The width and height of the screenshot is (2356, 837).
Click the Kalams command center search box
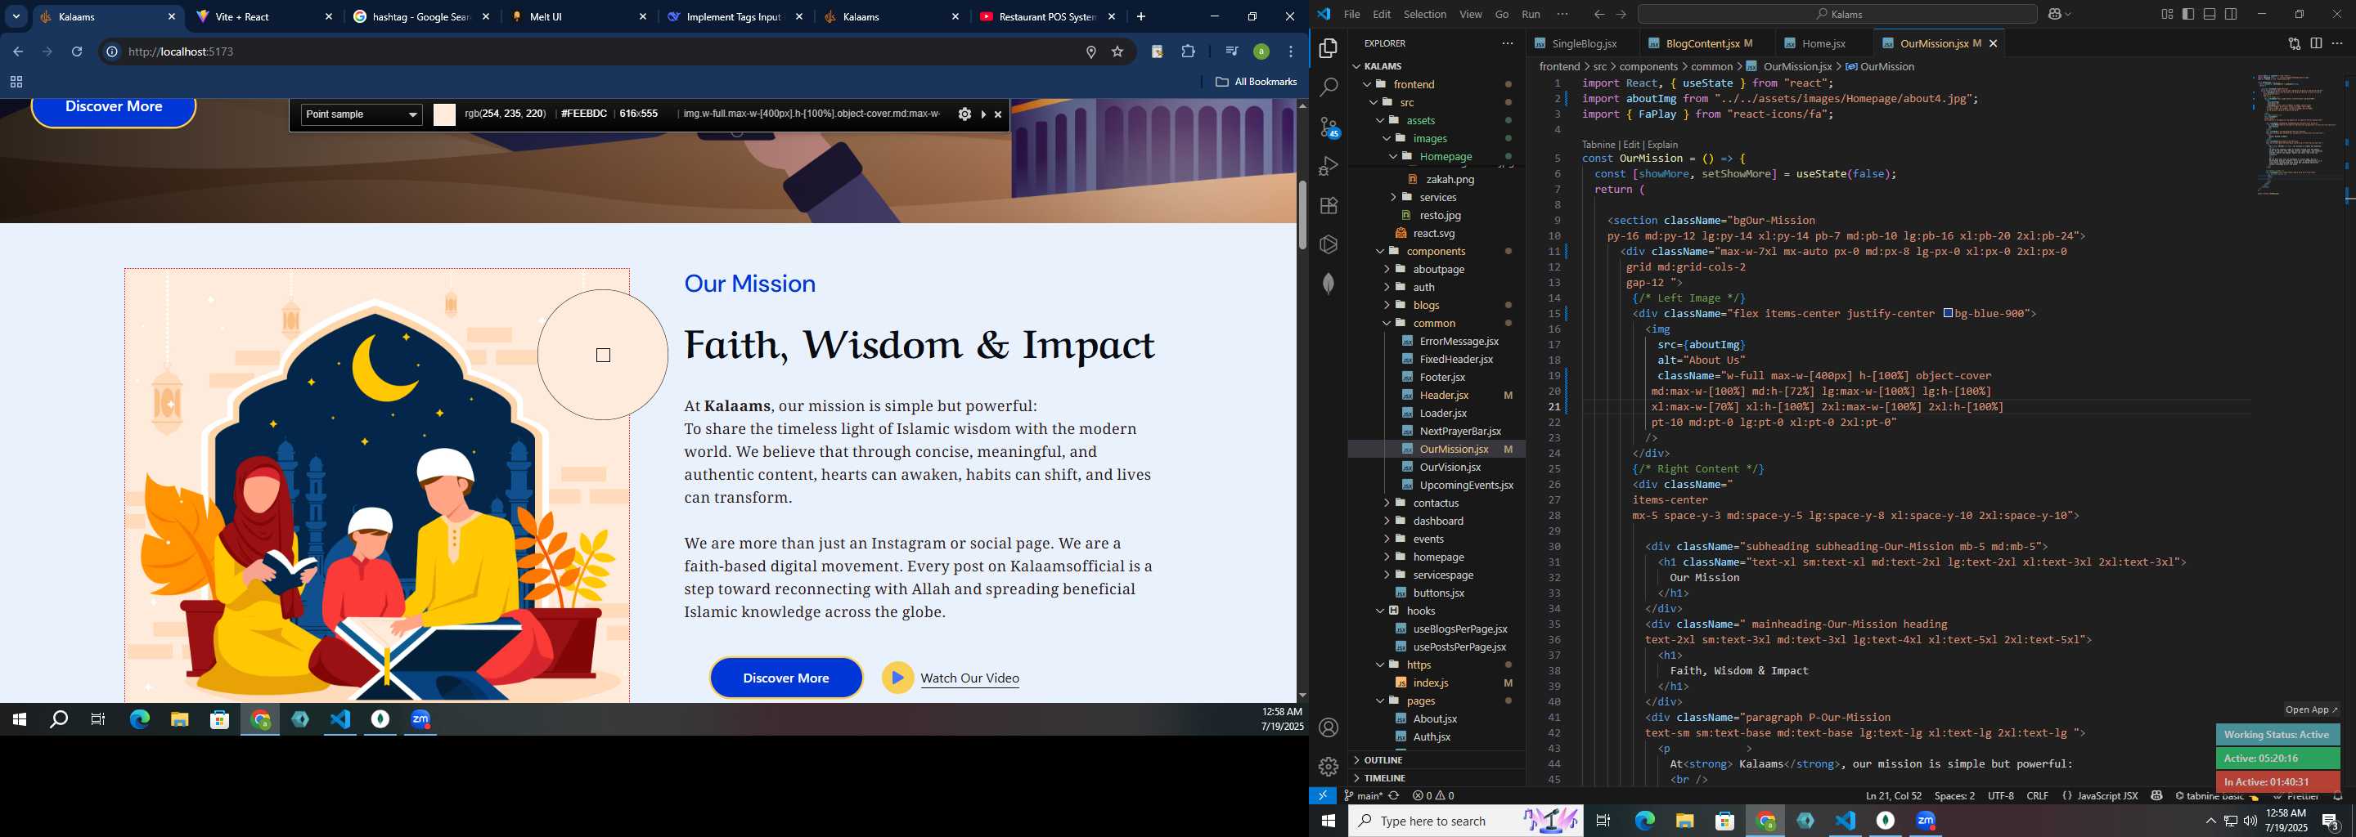[1837, 14]
